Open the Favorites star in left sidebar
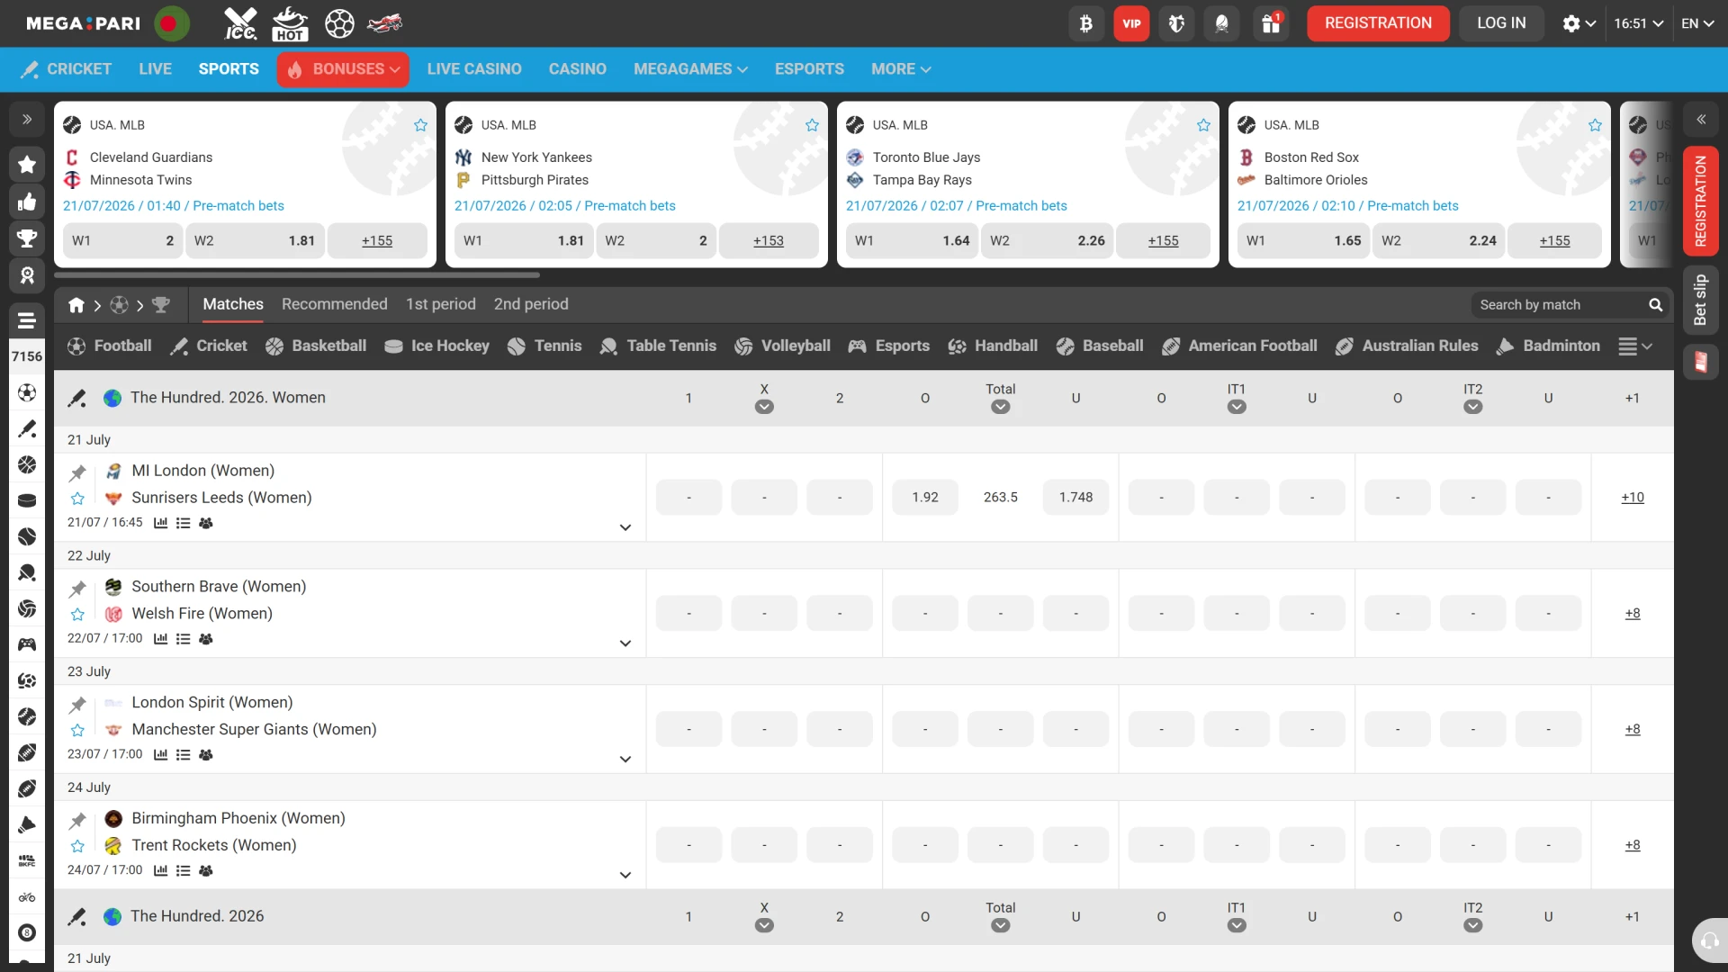Screen dimensions: 1728x972 (27, 165)
